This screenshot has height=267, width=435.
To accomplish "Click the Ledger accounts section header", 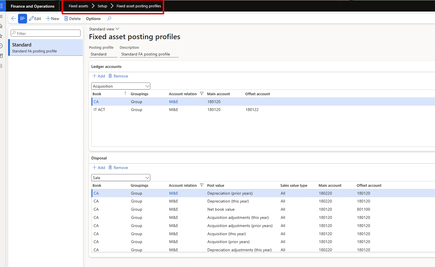I will click(x=106, y=66).
